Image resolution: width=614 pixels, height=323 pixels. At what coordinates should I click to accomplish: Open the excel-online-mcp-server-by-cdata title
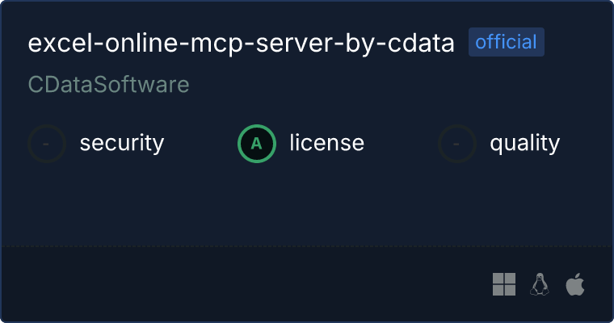(242, 43)
